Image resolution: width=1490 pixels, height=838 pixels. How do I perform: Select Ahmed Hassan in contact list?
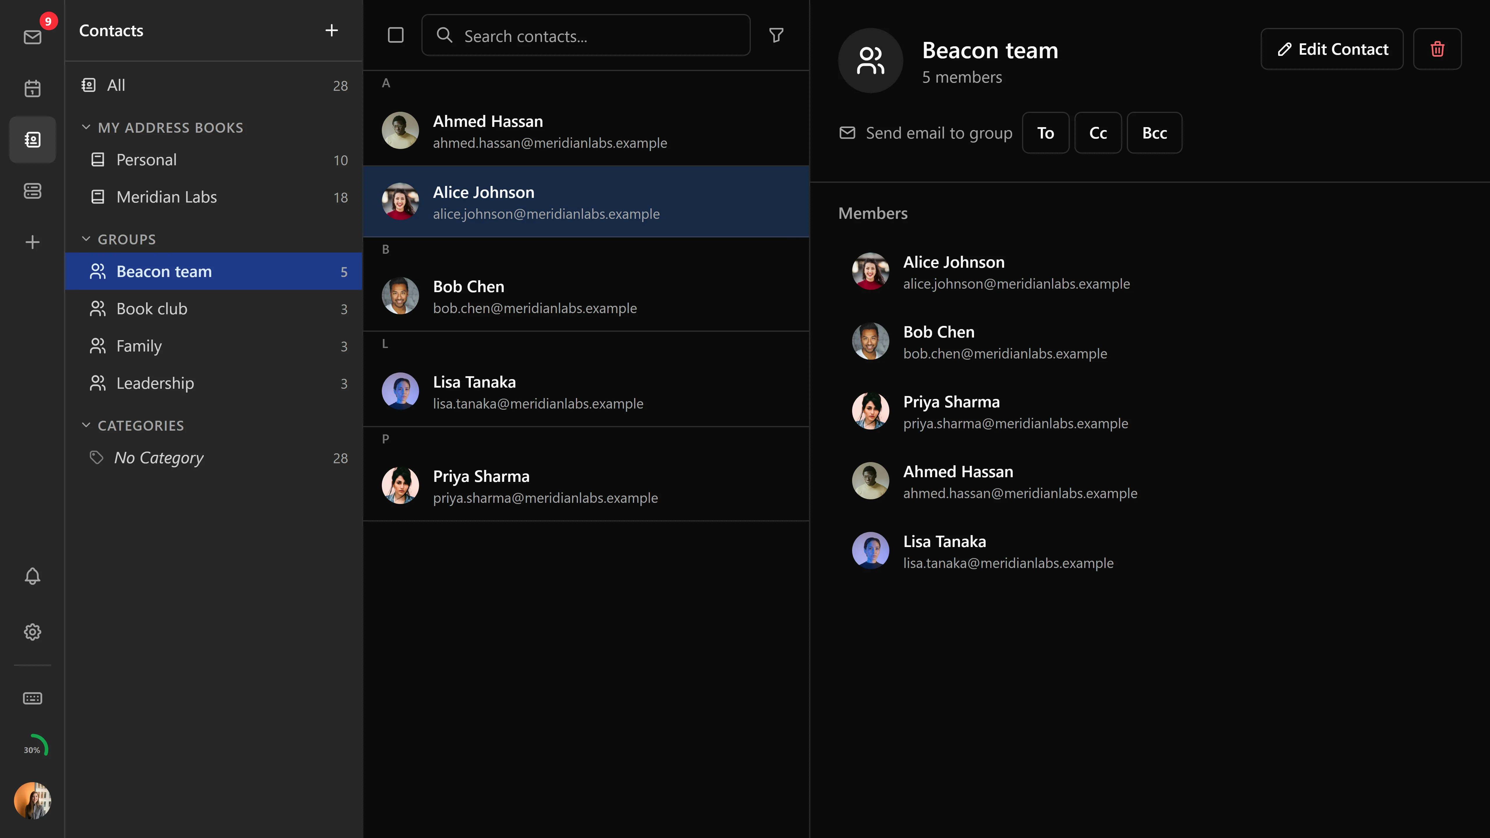[586, 131]
